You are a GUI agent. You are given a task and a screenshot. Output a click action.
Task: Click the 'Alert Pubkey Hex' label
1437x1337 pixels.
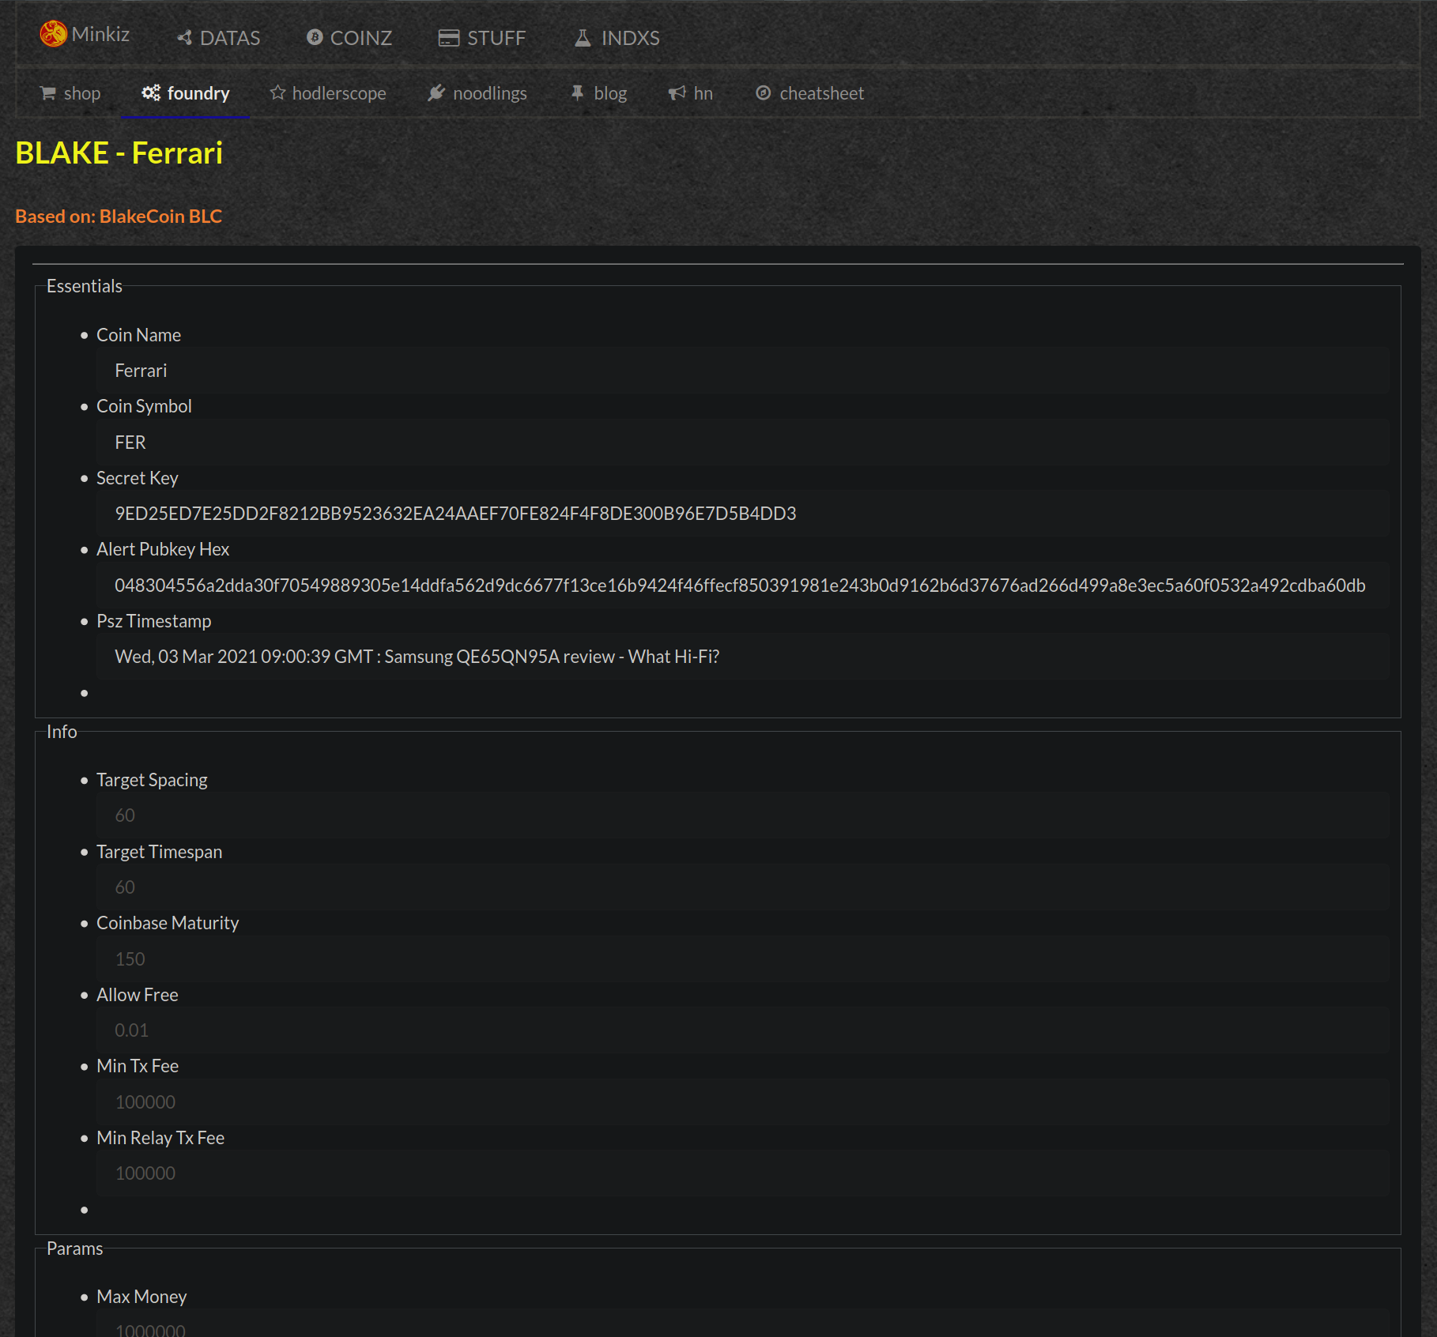point(163,549)
